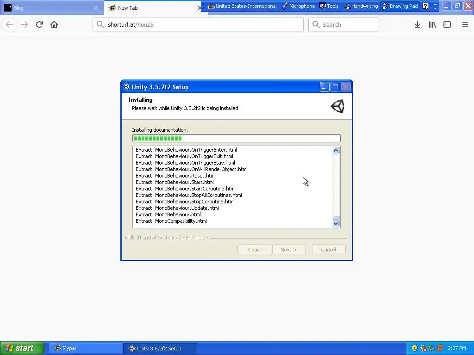
Task: Select the MonoBehaviour.OnTriggerExit.html log line
Action: (x=184, y=156)
